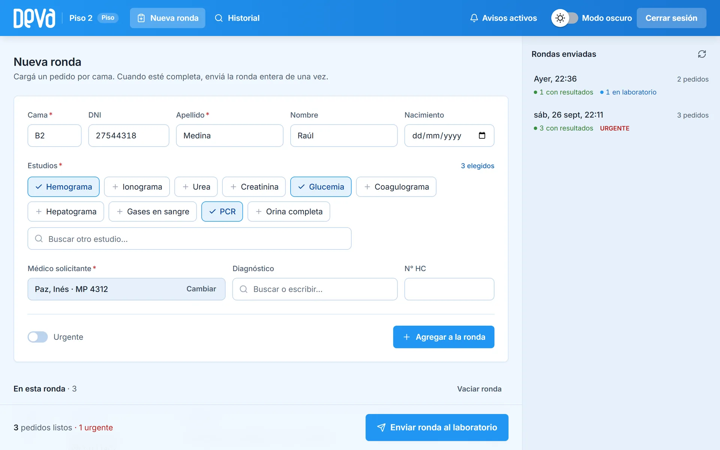The width and height of the screenshot is (720, 450).
Task: Deselect the PCR study chip
Action: point(222,211)
